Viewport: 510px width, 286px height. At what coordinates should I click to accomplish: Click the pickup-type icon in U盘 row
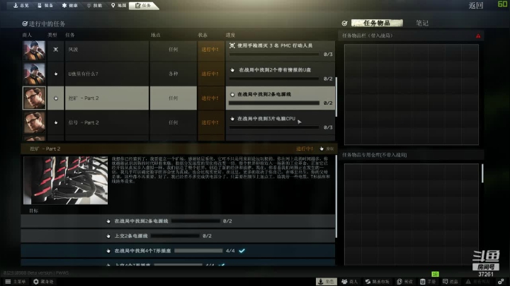click(56, 74)
